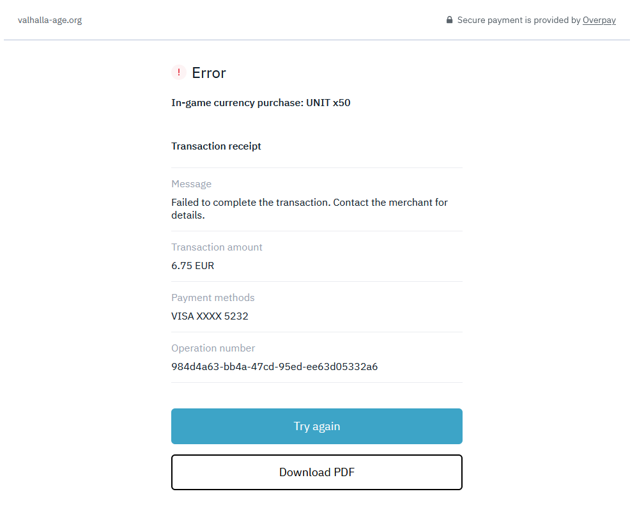This screenshot has width=637, height=526.
Task: Click the Transaction amount label
Action: coord(217,247)
